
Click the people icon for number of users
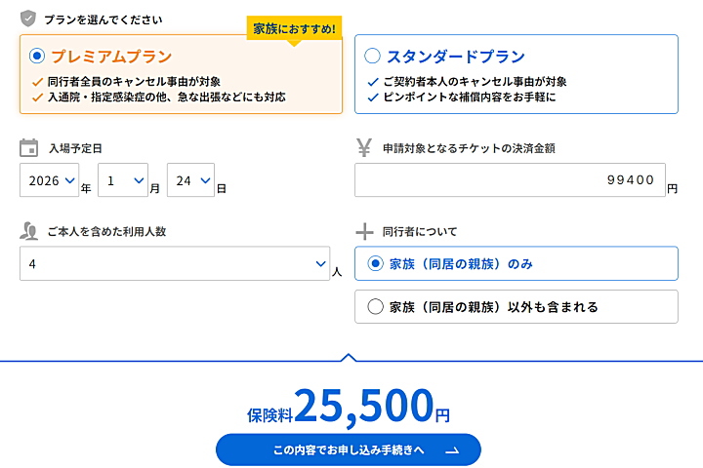[29, 231]
